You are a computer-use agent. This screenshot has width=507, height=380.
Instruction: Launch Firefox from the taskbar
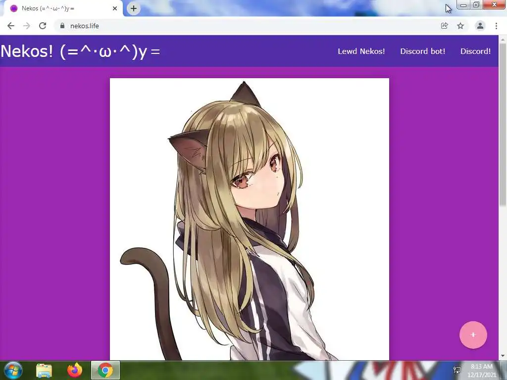point(75,370)
